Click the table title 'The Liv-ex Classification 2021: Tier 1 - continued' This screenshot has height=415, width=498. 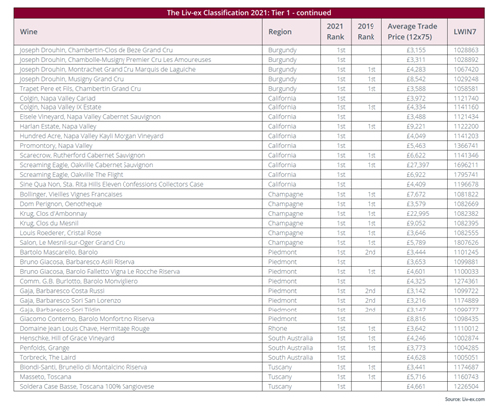(x=249, y=13)
